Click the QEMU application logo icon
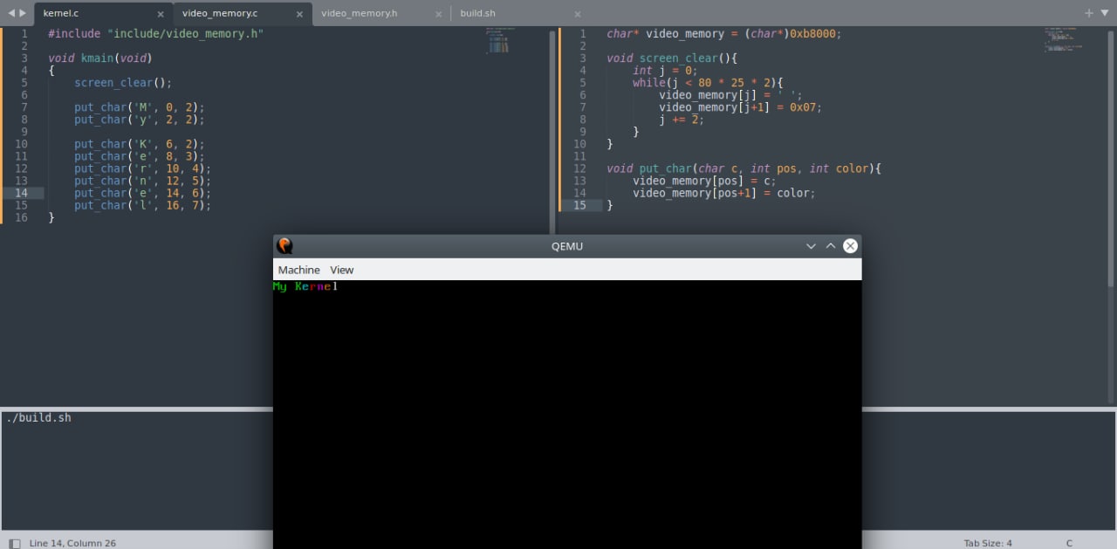 click(x=284, y=246)
